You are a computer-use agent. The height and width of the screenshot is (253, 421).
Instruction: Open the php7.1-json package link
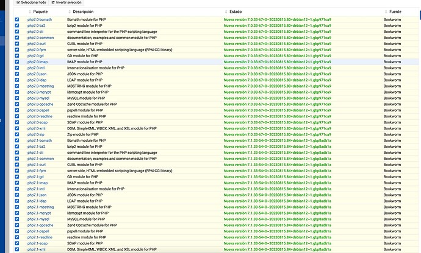click(37, 195)
